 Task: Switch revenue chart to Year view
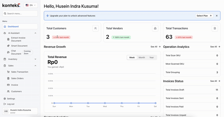[x=151, y=57]
